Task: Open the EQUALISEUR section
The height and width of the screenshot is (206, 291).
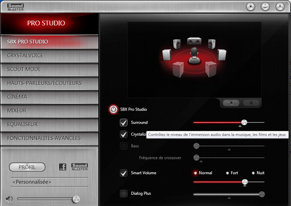Action: point(49,124)
